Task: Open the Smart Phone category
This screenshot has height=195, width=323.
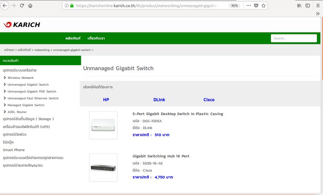Action: [x=14, y=150]
